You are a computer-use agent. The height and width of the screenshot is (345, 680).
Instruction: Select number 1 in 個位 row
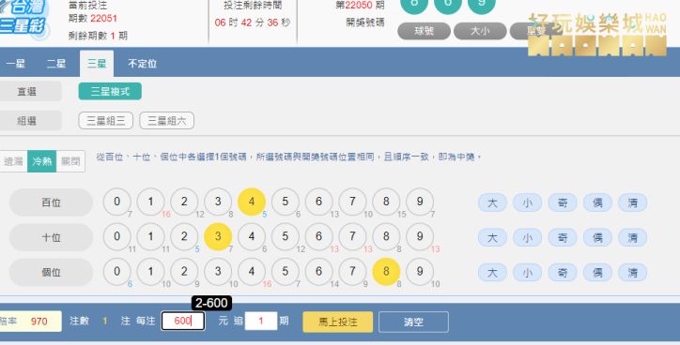150,272
